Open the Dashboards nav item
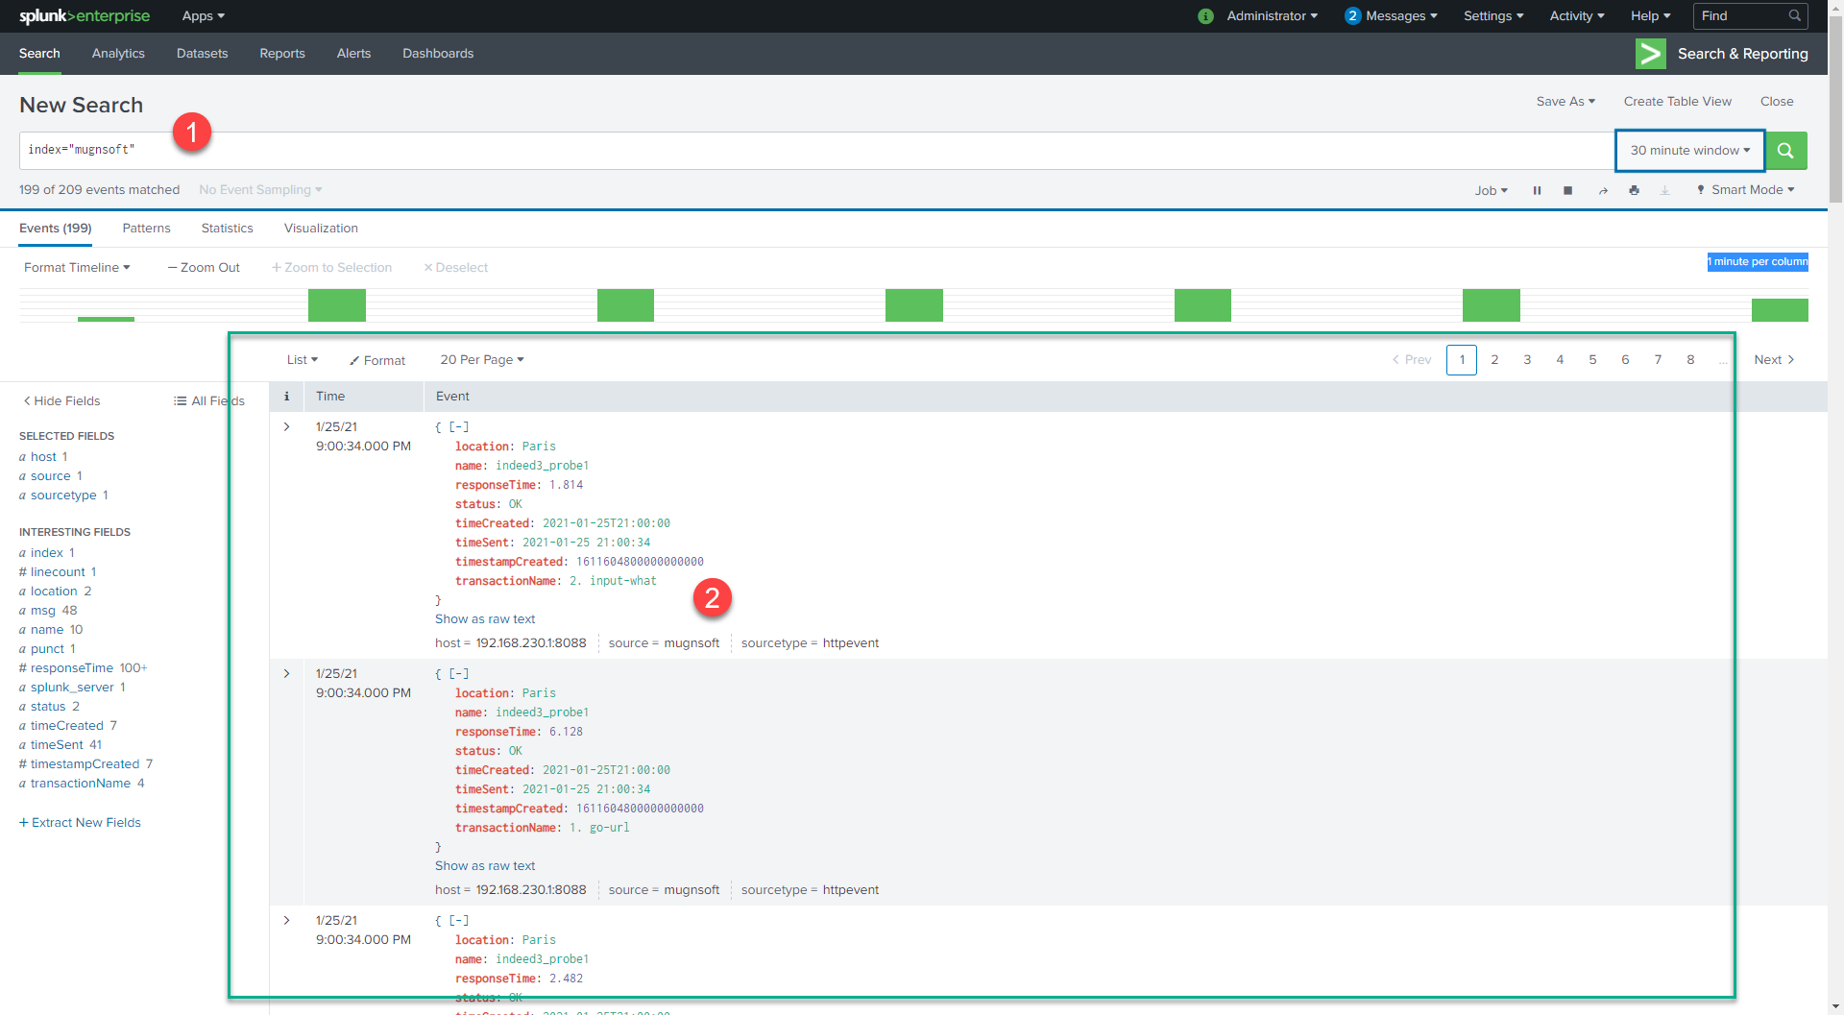Screen dimensions: 1844x1015 438,54
